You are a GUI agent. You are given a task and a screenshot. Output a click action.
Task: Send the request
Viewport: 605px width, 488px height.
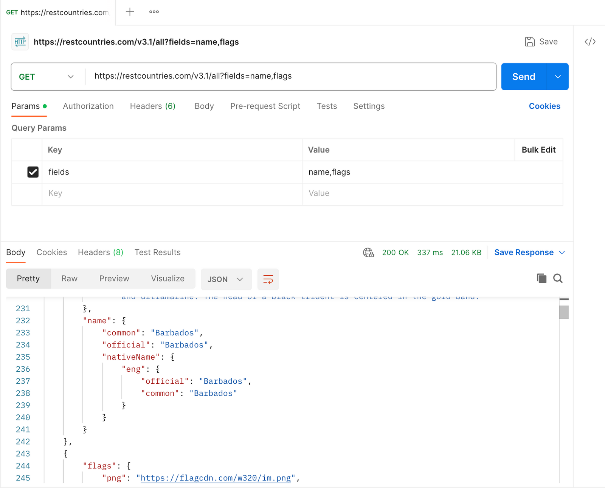tap(524, 77)
